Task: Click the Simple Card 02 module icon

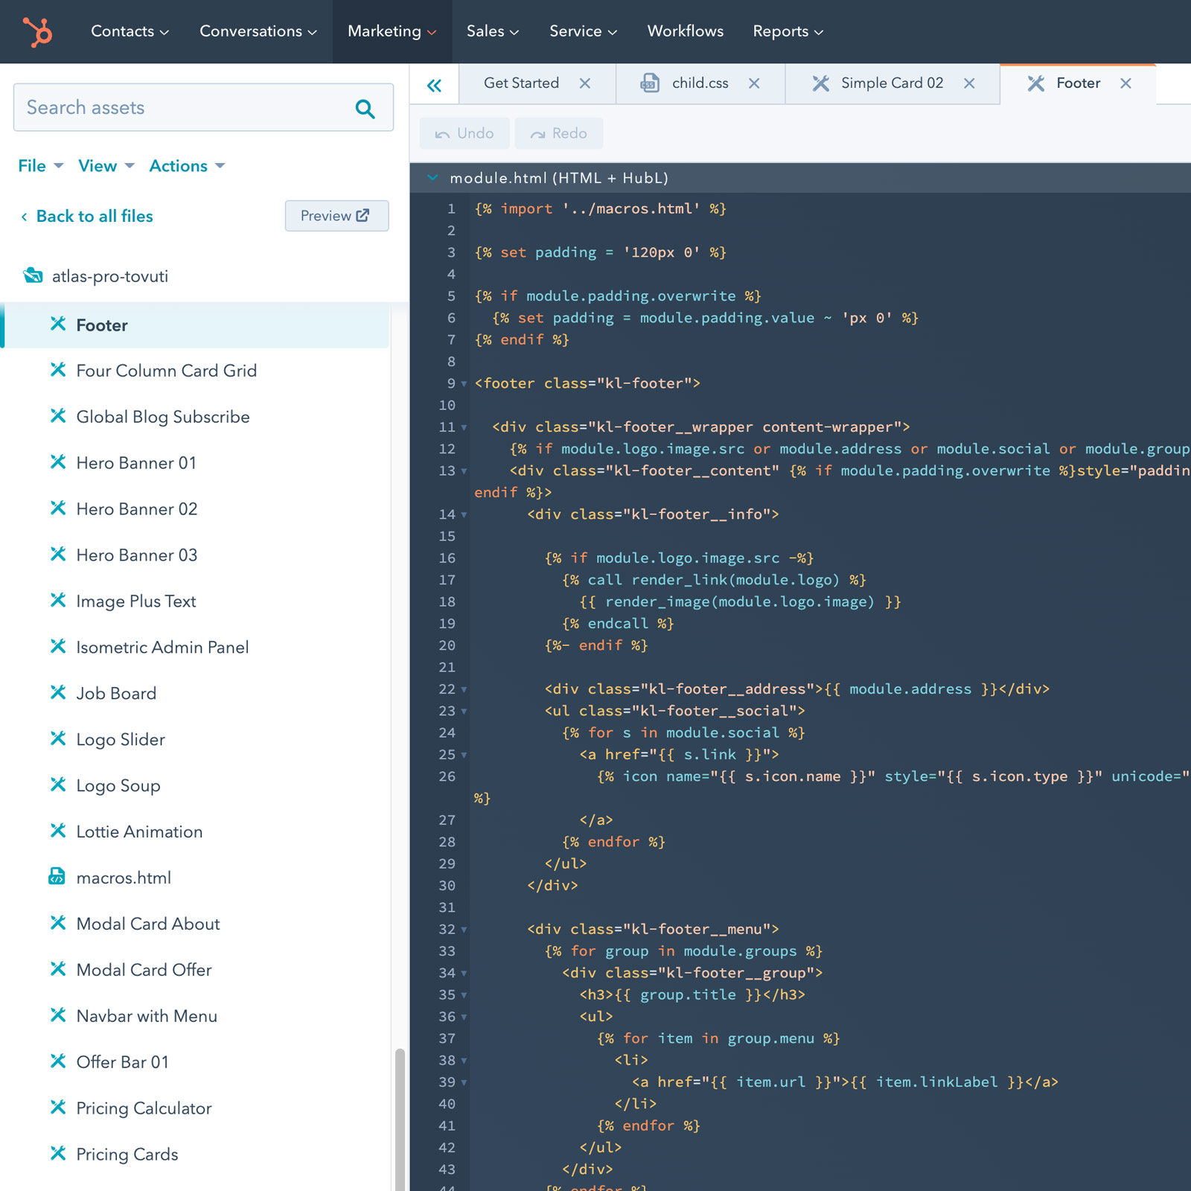Action: click(820, 83)
